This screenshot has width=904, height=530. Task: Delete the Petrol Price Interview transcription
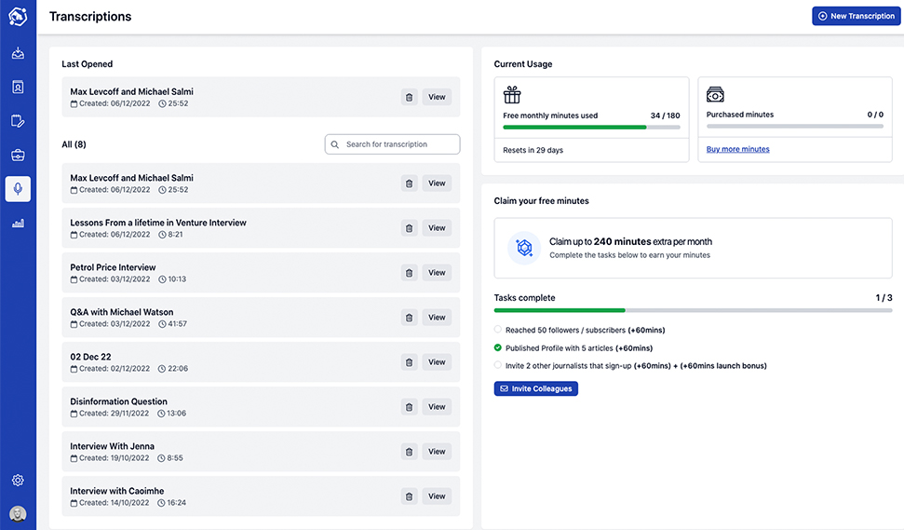[409, 273]
